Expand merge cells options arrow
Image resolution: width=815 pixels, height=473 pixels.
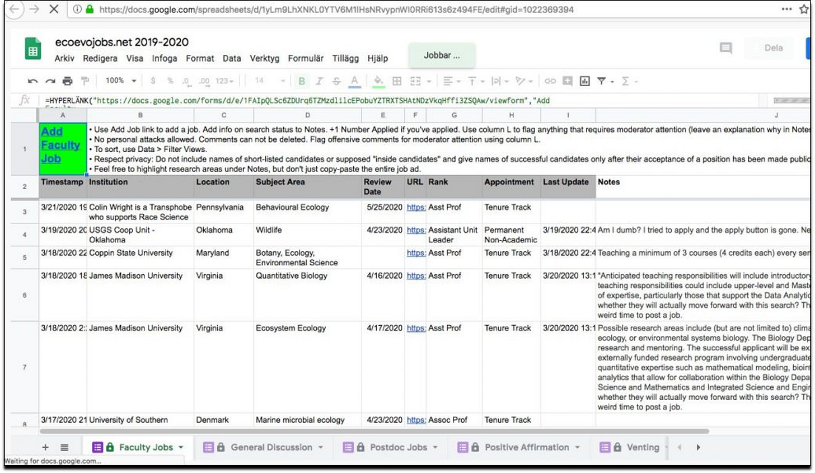(429, 82)
